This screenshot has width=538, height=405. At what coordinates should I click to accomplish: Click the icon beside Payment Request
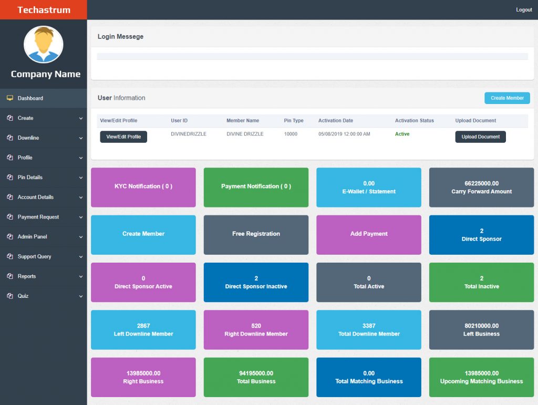9,217
